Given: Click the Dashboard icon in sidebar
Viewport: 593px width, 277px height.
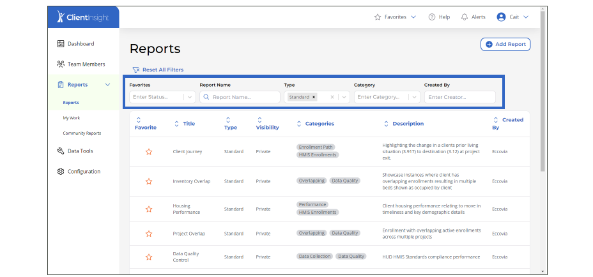Looking at the screenshot, I should 61,44.
